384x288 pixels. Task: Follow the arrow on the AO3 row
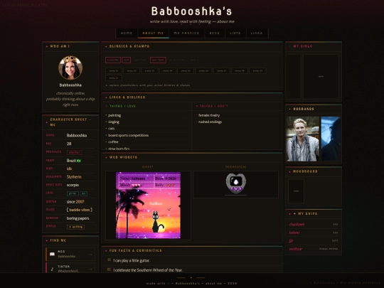[90, 255]
